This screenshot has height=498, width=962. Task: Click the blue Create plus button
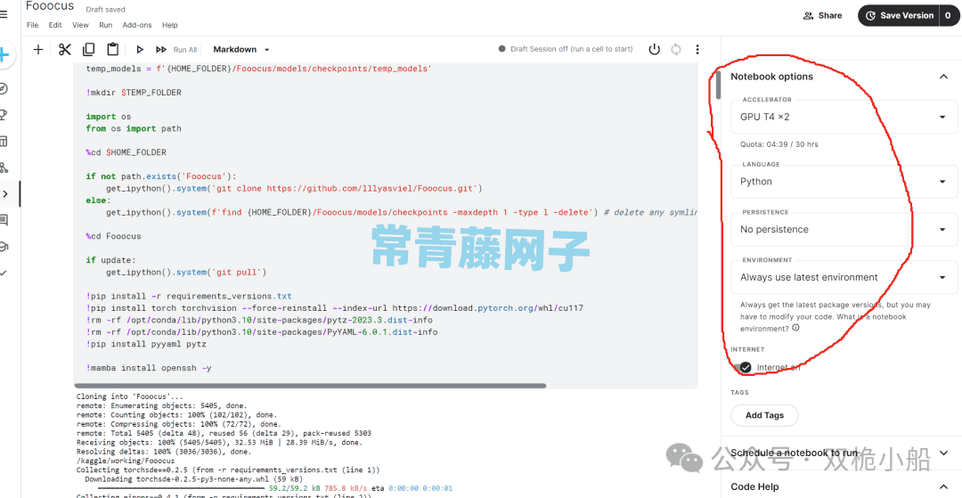click(5, 54)
